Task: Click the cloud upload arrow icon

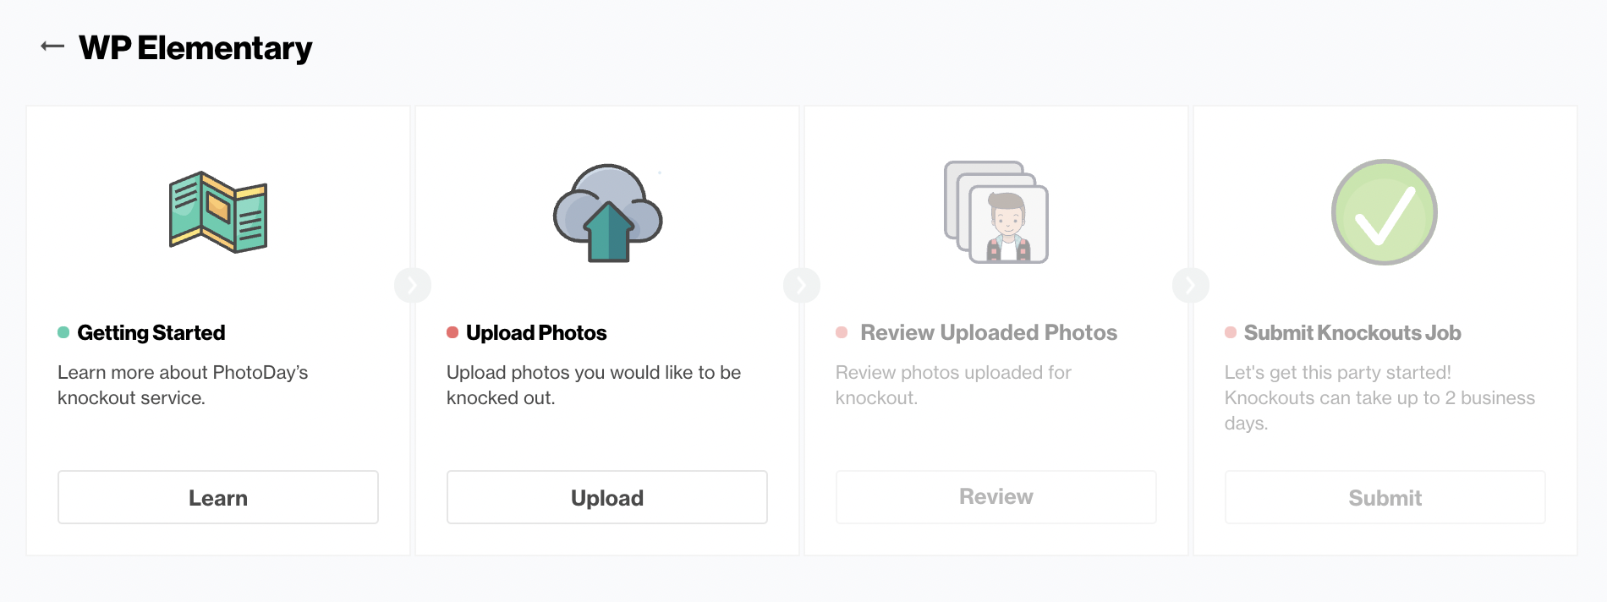Action: 607,213
